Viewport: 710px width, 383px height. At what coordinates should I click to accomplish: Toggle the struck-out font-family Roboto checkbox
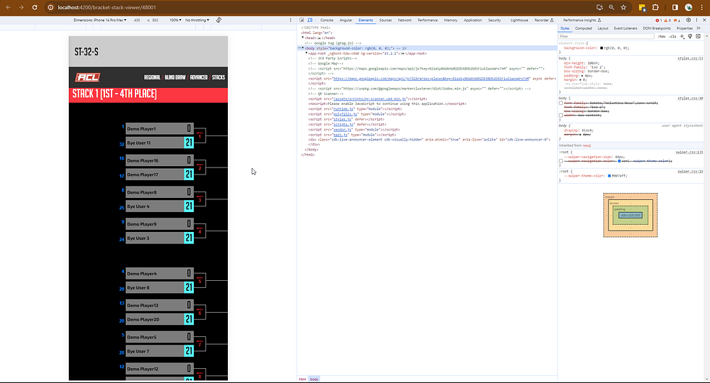561,104
